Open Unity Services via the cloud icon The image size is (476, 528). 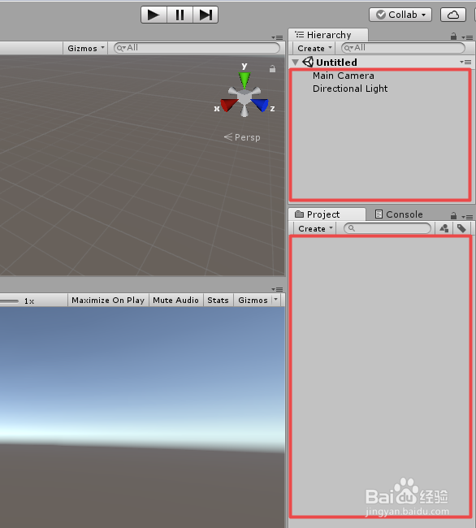(x=453, y=15)
